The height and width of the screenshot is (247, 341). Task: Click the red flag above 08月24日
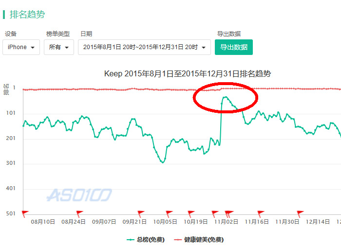click(79, 213)
